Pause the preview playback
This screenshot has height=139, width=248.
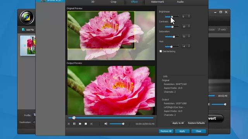click(x=74, y=124)
